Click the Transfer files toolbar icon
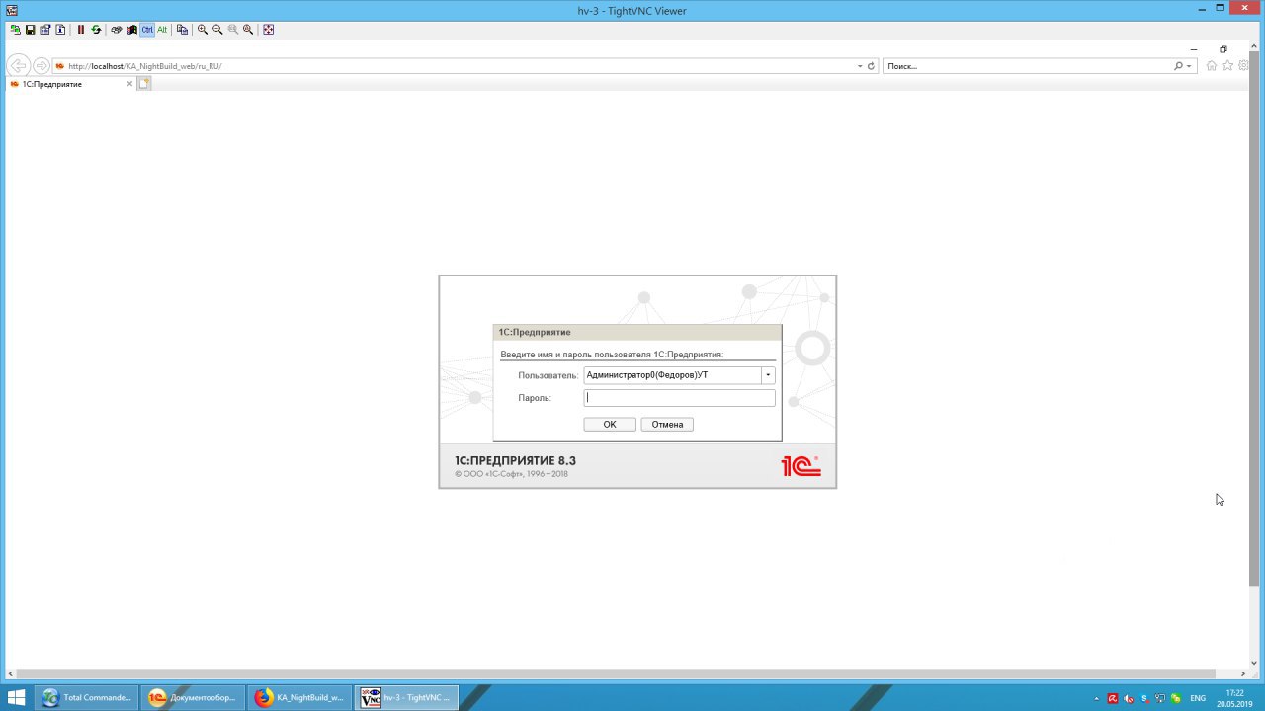Image resolution: width=1265 pixels, height=711 pixels. (182, 30)
